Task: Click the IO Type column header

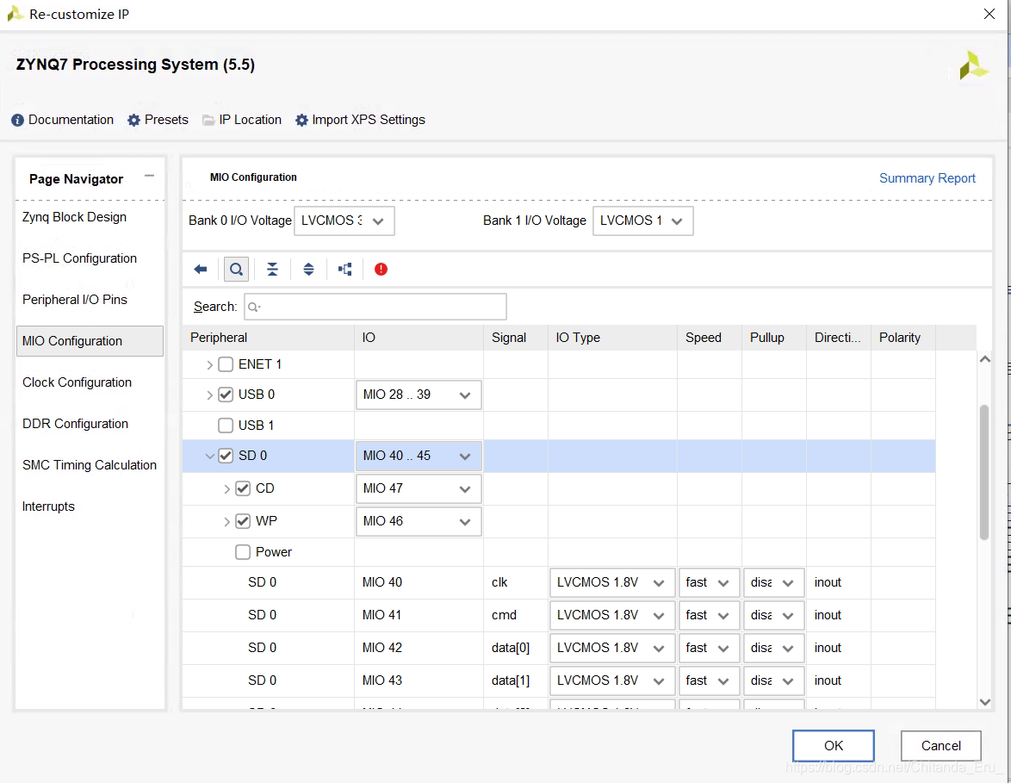Action: (x=612, y=338)
